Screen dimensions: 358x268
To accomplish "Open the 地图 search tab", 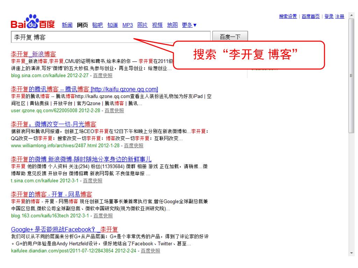I will coord(172,25).
